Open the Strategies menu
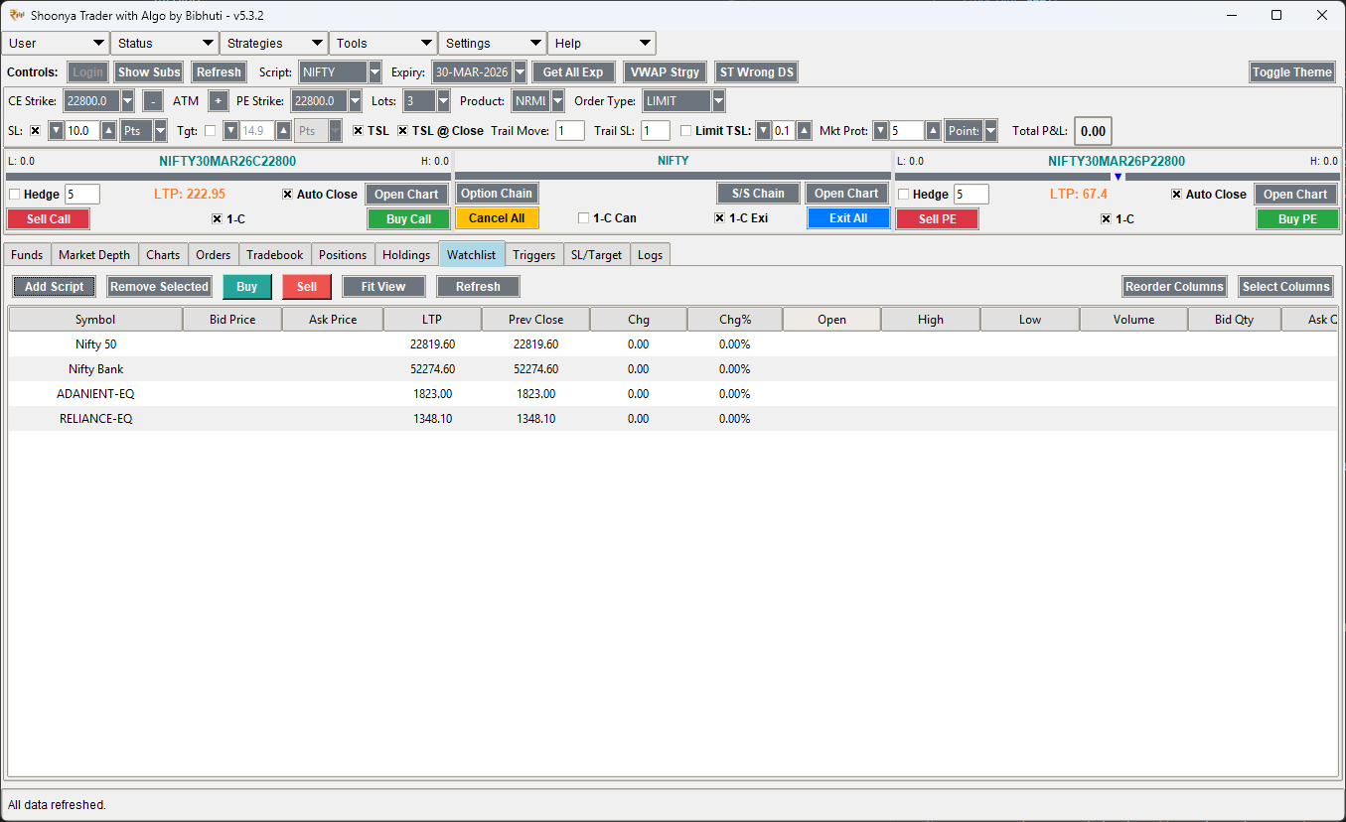The height and width of the screenshot is (822, 1346). point(273,43)
